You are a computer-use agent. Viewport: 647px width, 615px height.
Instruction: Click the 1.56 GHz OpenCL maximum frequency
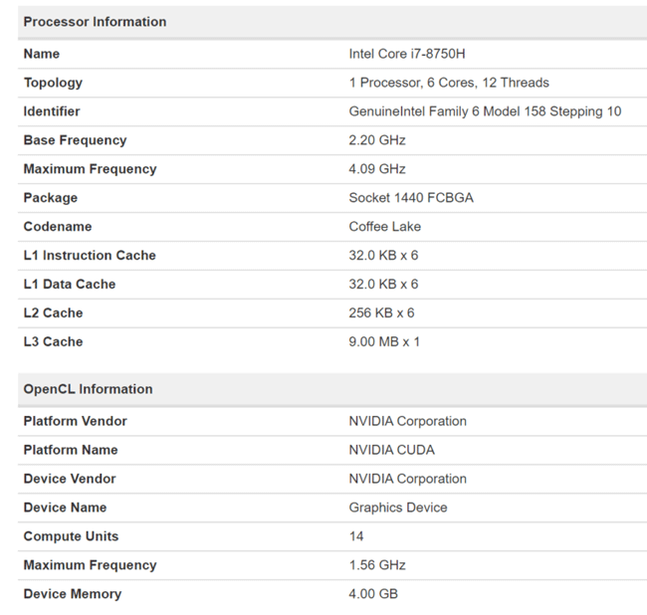pyautogui.click(x=377, y=565)
